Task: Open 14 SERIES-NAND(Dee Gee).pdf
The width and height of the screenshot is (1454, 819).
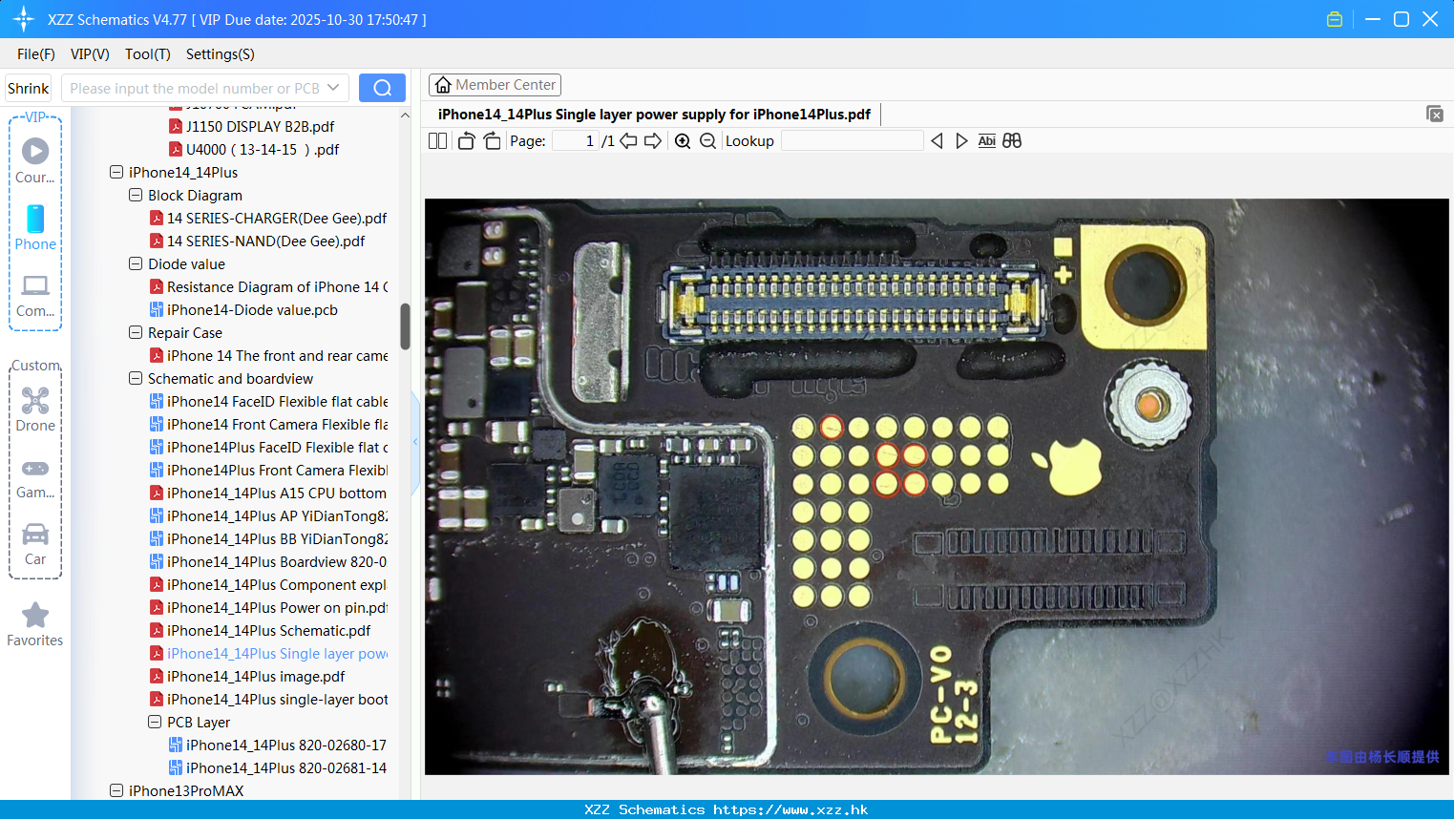Action: coord(257,241)
